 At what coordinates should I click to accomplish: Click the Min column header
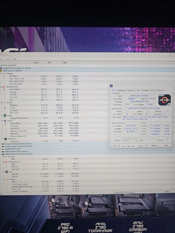click(54, 63)
